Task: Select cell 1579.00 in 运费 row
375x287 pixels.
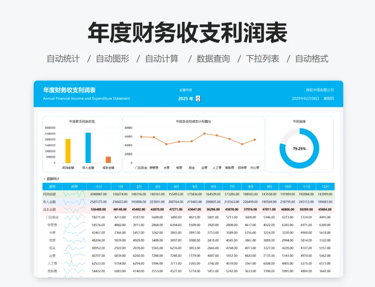Action: [x=195, y=256]
